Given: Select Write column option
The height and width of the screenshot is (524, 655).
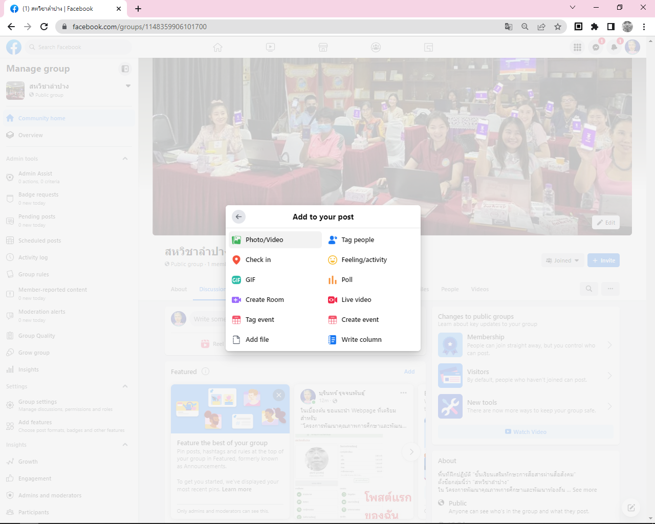Looking at the screenshot, I should 371,339.
